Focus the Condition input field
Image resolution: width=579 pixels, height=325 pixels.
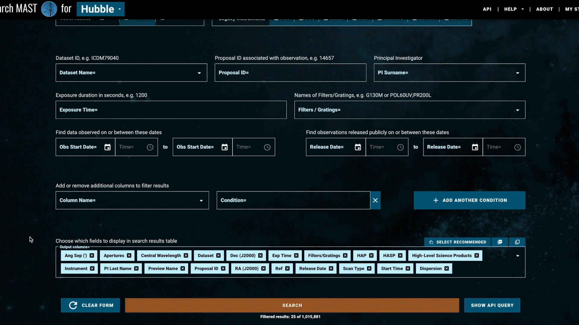pos(293,200)
